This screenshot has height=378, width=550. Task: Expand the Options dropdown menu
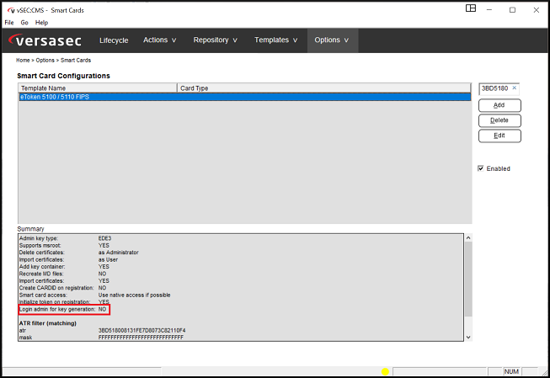pyautogui.click(x=332, y=40)
